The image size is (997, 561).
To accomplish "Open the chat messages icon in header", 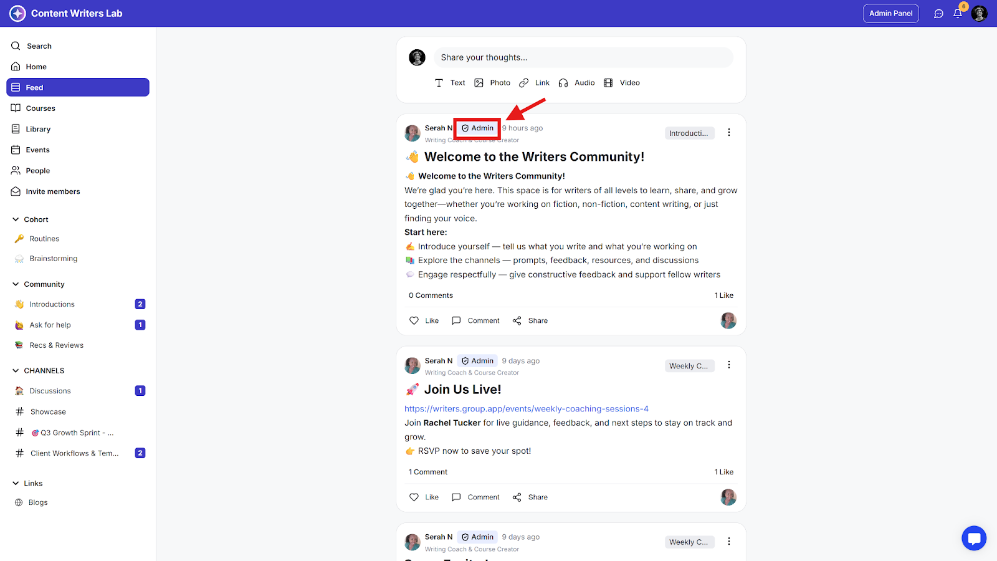I will (938, 14).
